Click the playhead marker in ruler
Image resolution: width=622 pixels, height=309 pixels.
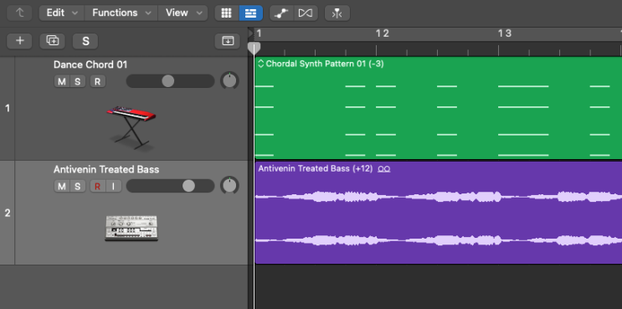tap(254, 49)
